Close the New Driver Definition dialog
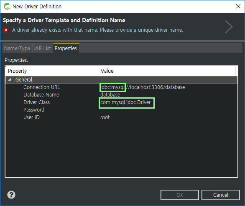This screenshot has height=206, width=245. 238,6
